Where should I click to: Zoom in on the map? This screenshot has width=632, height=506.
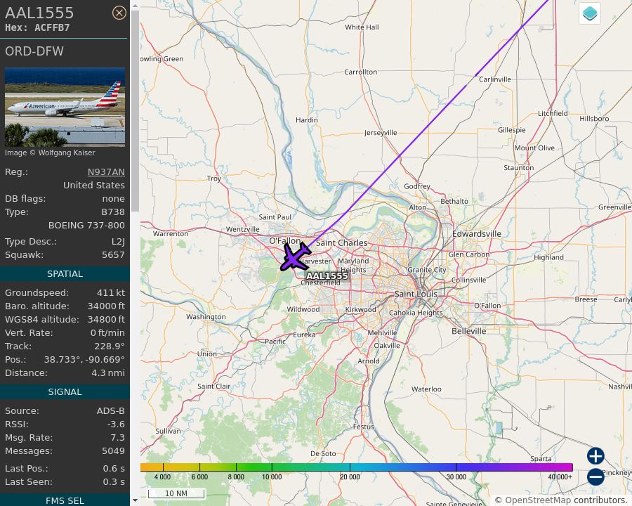pyautogui.click(x=595, y=456)
